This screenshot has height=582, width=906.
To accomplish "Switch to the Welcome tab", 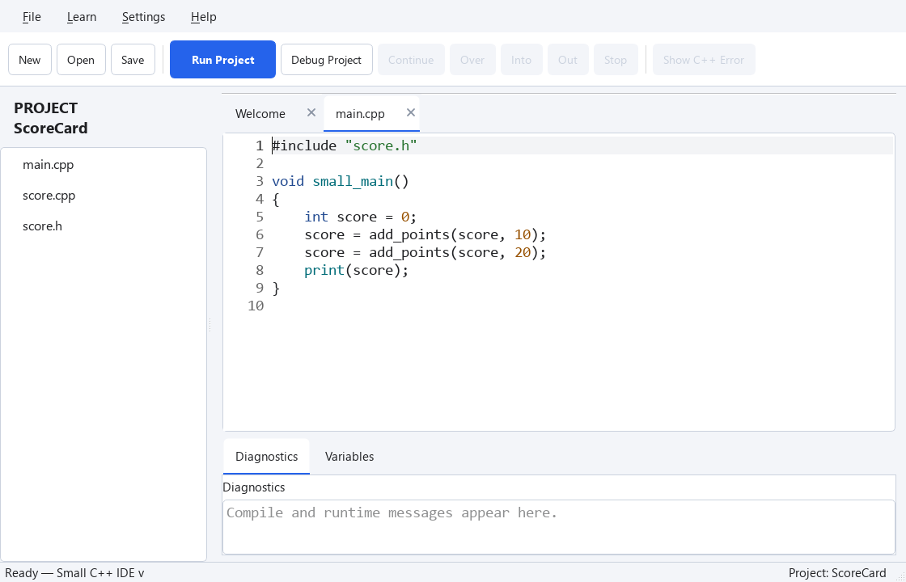I will pos(260,114).
